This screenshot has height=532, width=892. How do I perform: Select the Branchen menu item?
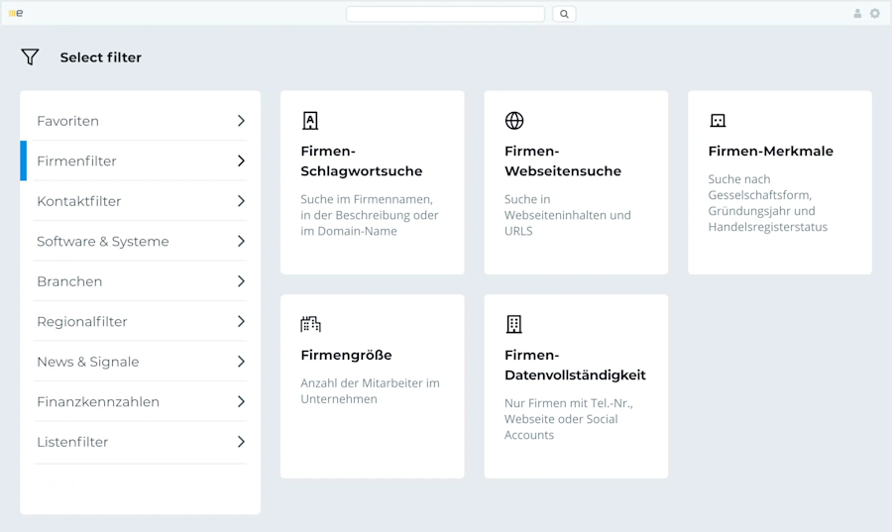click(x=140, y=281)
